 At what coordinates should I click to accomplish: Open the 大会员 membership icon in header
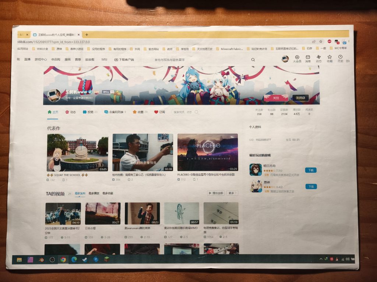click(297, 57)
